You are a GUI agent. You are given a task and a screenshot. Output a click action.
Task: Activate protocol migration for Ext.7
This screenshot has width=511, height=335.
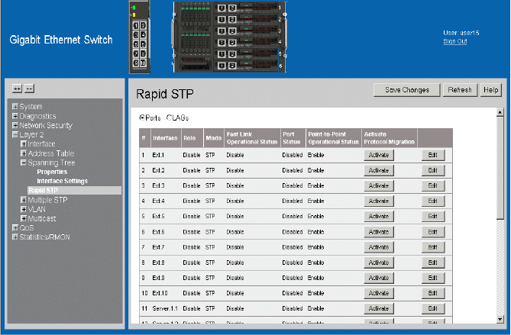(x=379, y=247)
